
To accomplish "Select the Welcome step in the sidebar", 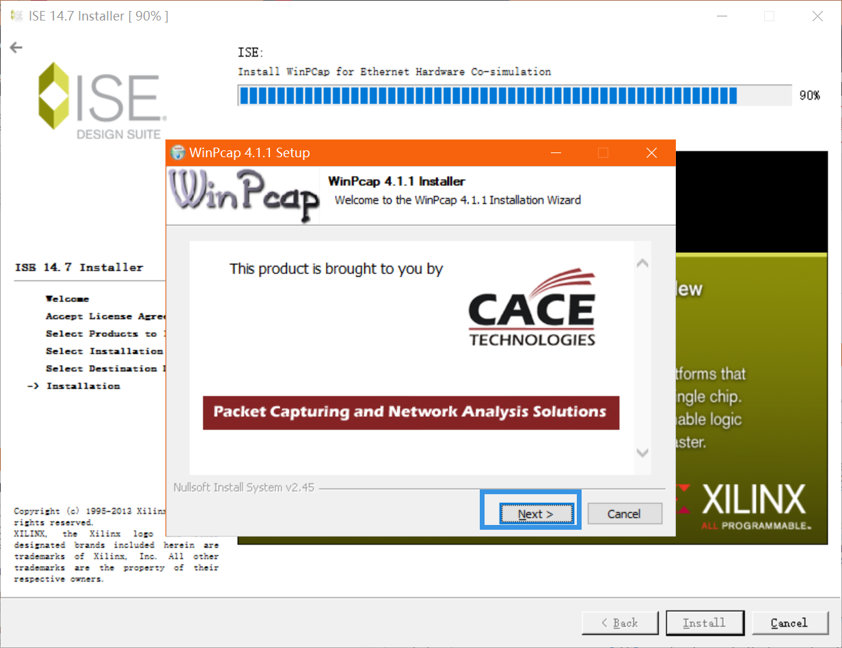I will [x=67, y=299].
